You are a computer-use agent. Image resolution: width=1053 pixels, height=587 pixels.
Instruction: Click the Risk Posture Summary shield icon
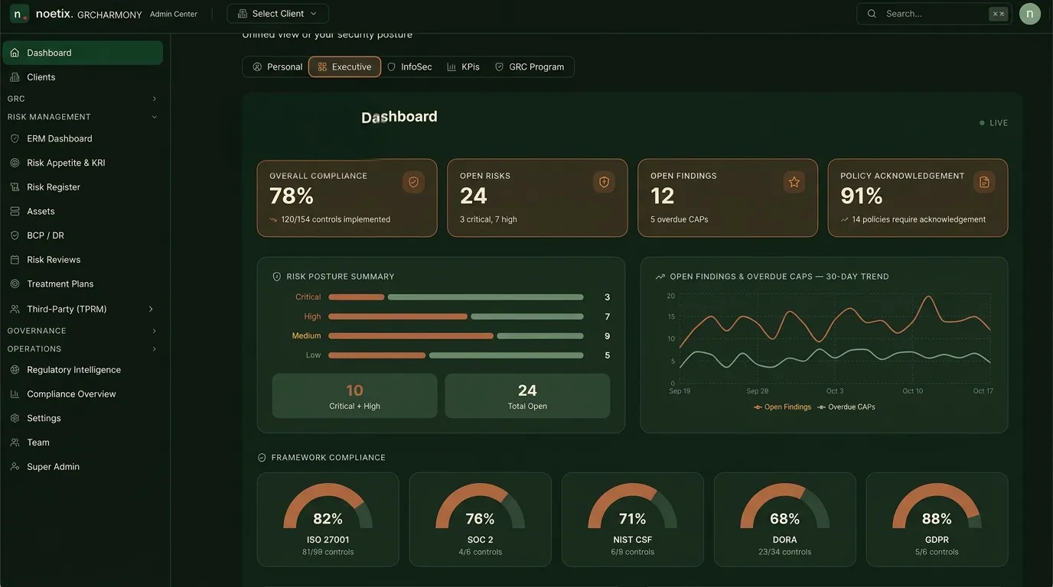tap(277, 277)
